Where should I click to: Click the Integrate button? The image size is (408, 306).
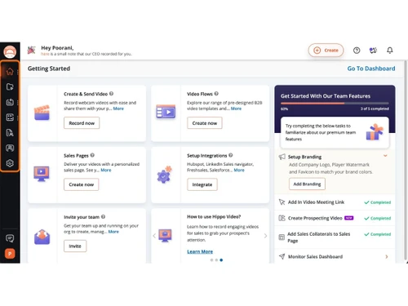202,184
